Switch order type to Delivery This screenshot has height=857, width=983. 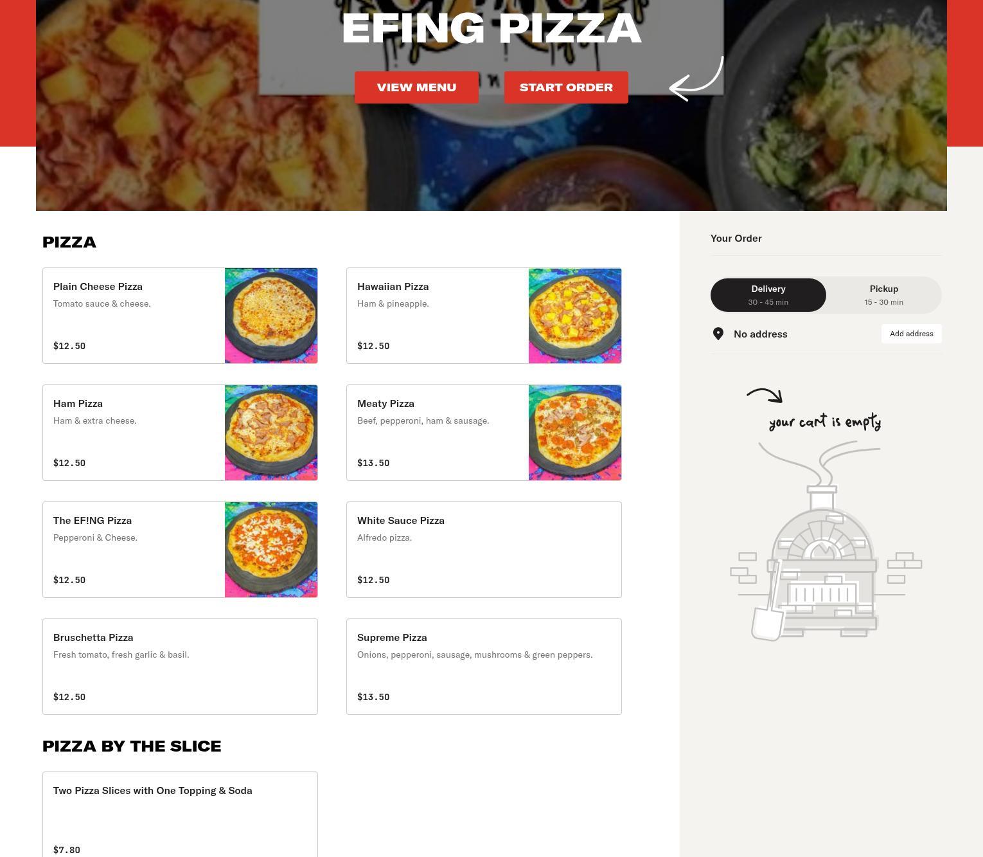coord(768,295)
